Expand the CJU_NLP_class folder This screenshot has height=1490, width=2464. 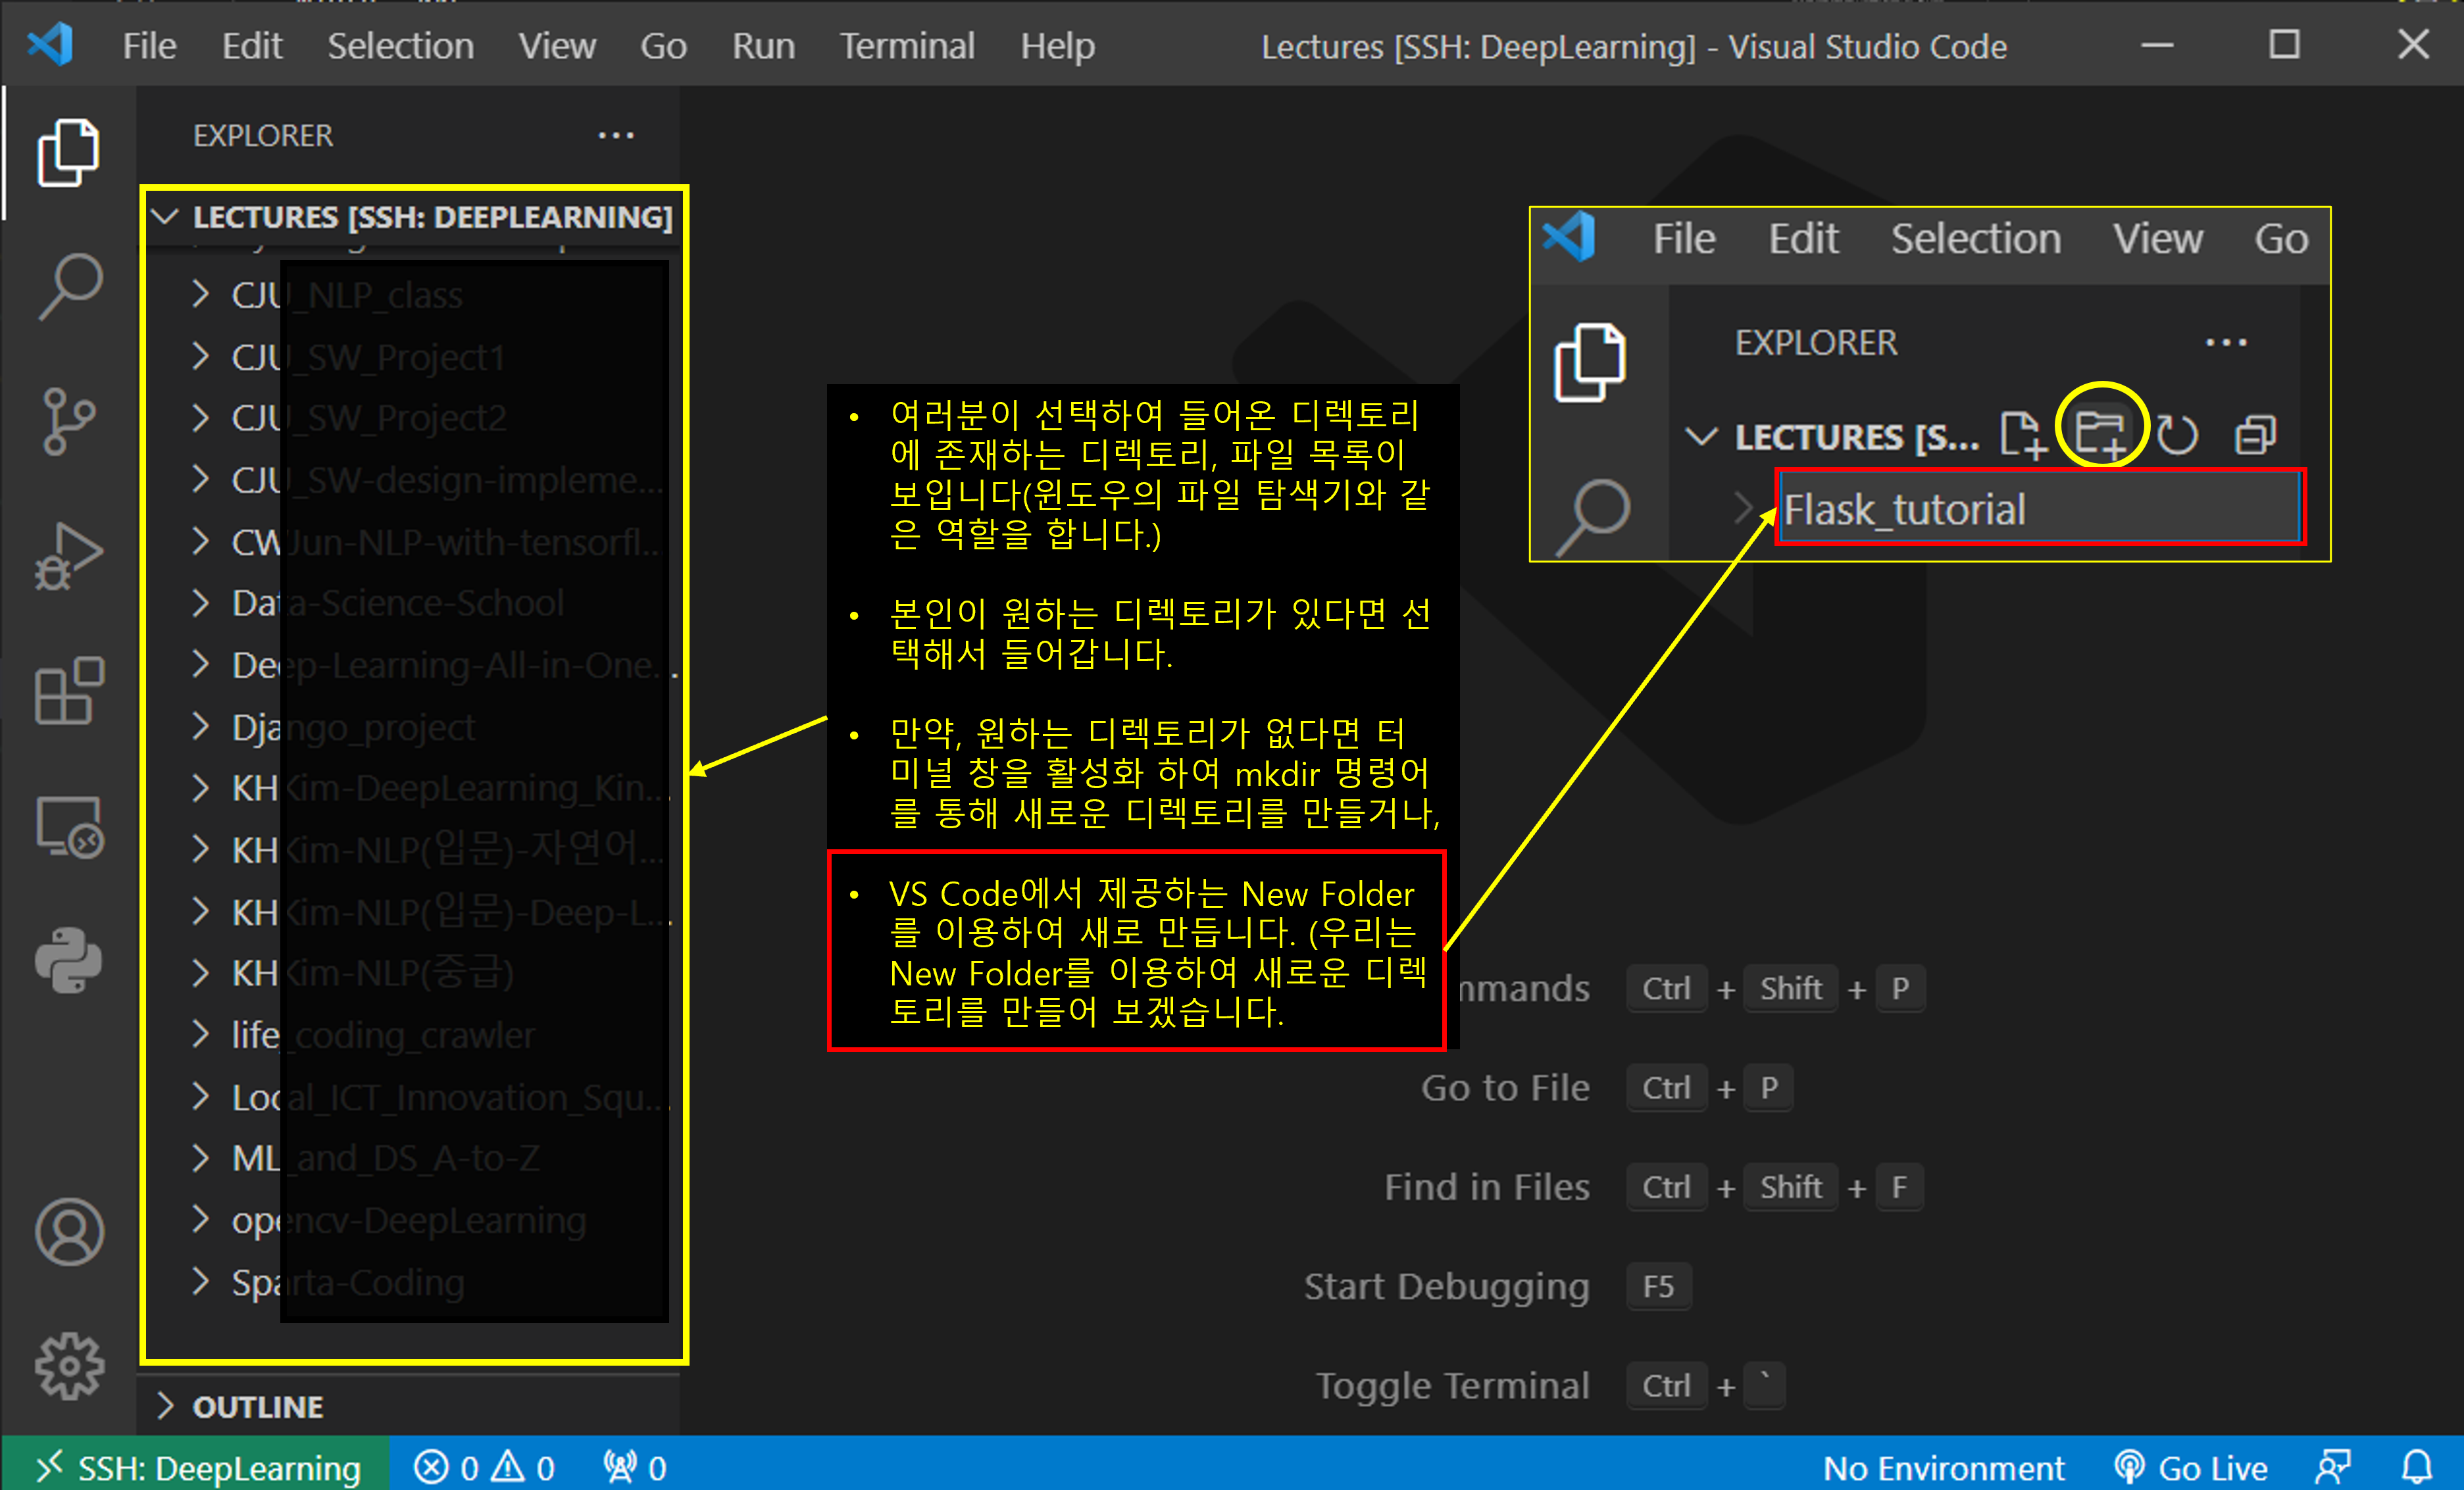tap(200, 295)
